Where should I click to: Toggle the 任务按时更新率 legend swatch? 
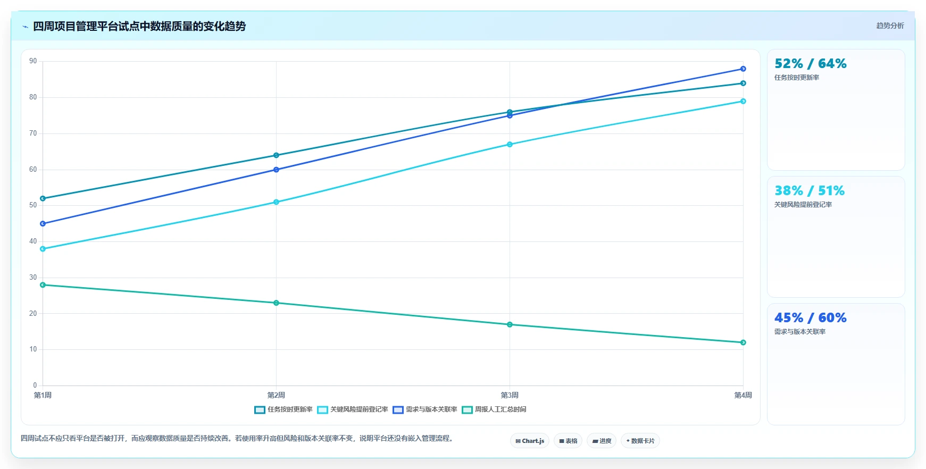(x=260, y=410)
